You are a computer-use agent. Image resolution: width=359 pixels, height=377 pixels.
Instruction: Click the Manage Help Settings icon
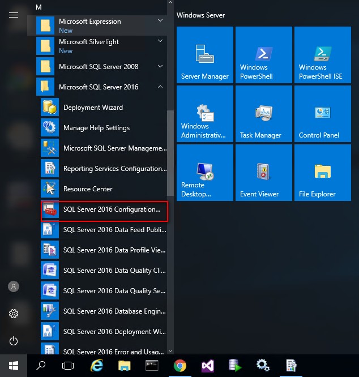pos(50,127)
